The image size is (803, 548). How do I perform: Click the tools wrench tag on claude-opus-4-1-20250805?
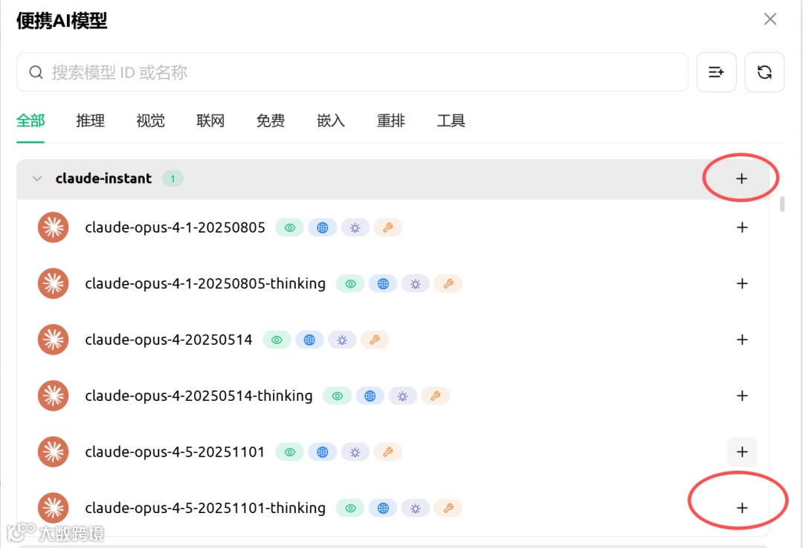tap(387, 228)
